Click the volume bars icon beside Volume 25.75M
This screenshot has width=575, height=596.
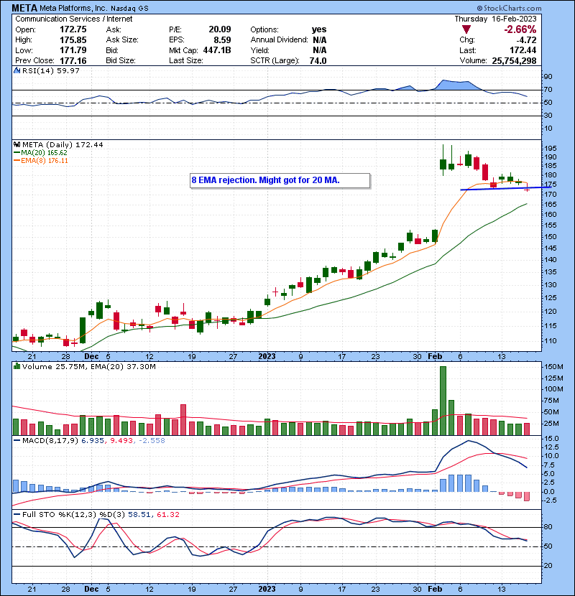point(17,366)
